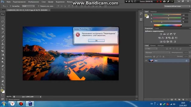Select the Gradient tool

[3, 55]
